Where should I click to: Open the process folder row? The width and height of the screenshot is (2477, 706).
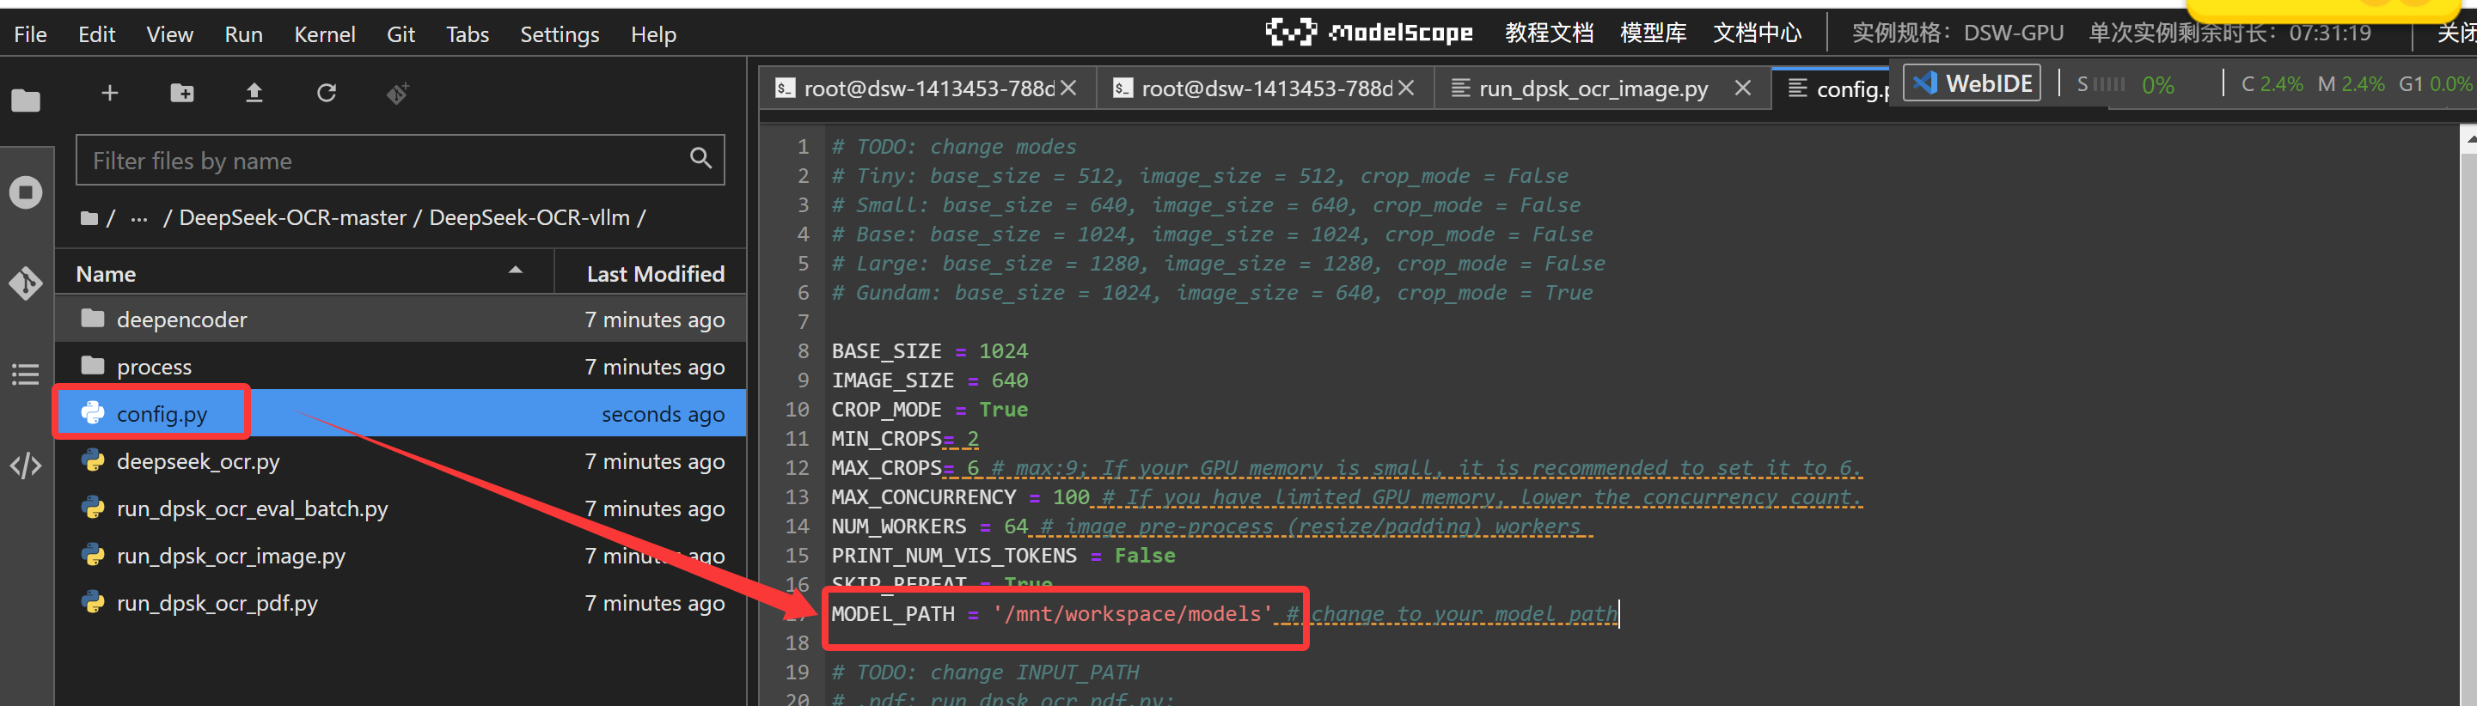[x=400, y=366]
